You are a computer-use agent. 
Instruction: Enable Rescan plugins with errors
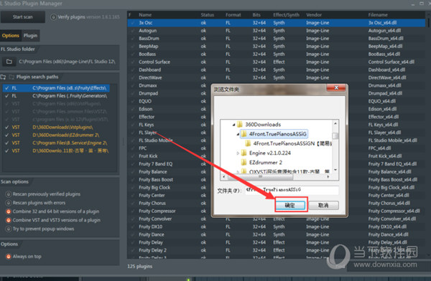pyautogui.click(x=9, y=203)
